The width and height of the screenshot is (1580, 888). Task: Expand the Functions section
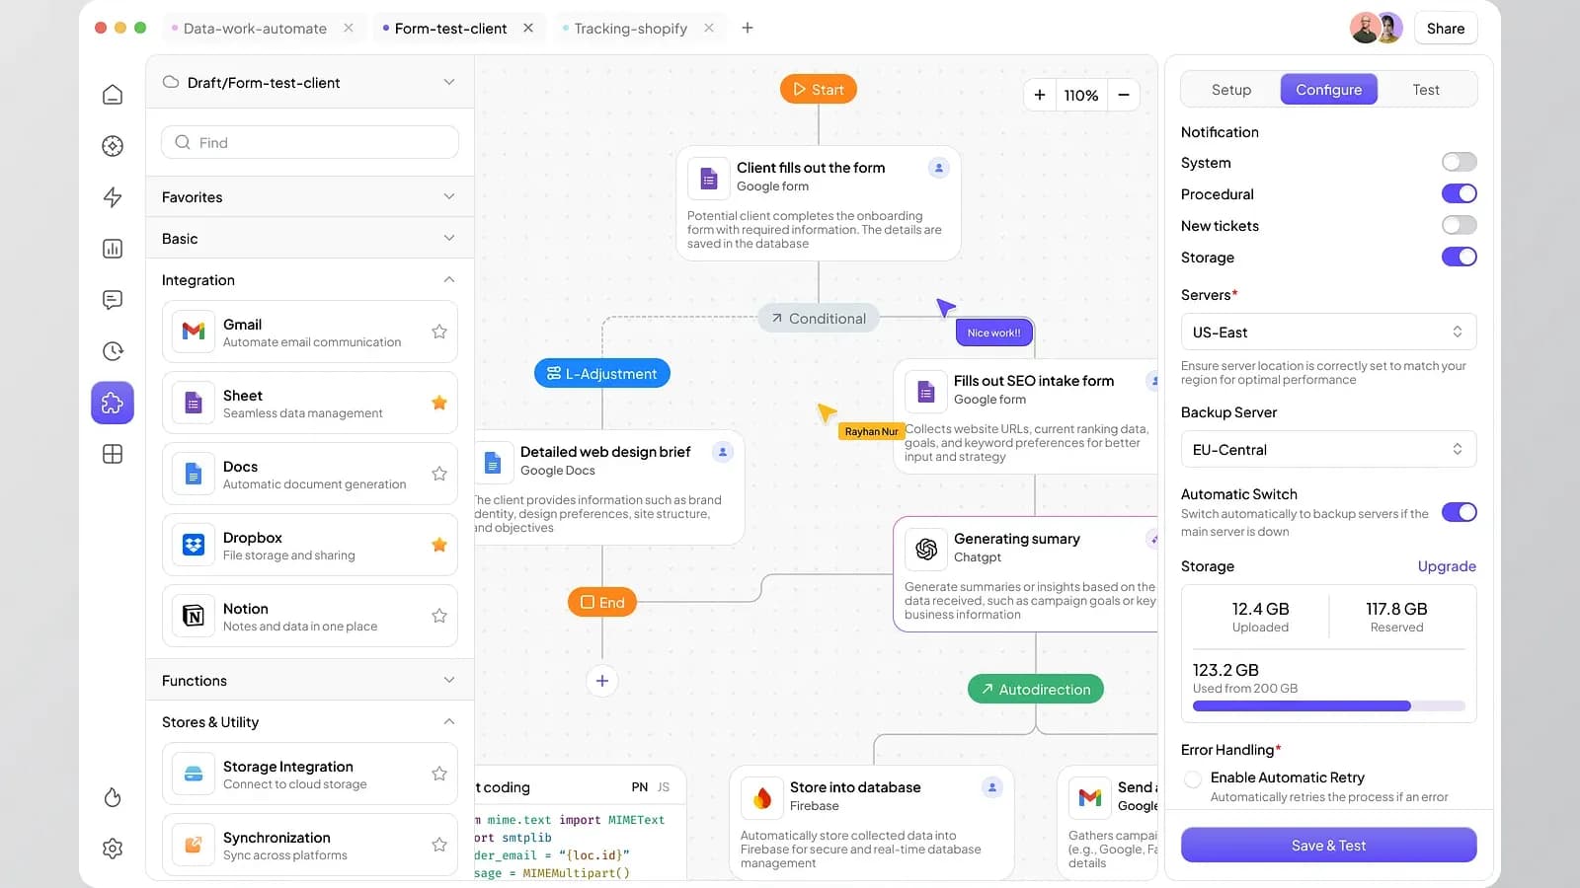[x=310, y=681]
